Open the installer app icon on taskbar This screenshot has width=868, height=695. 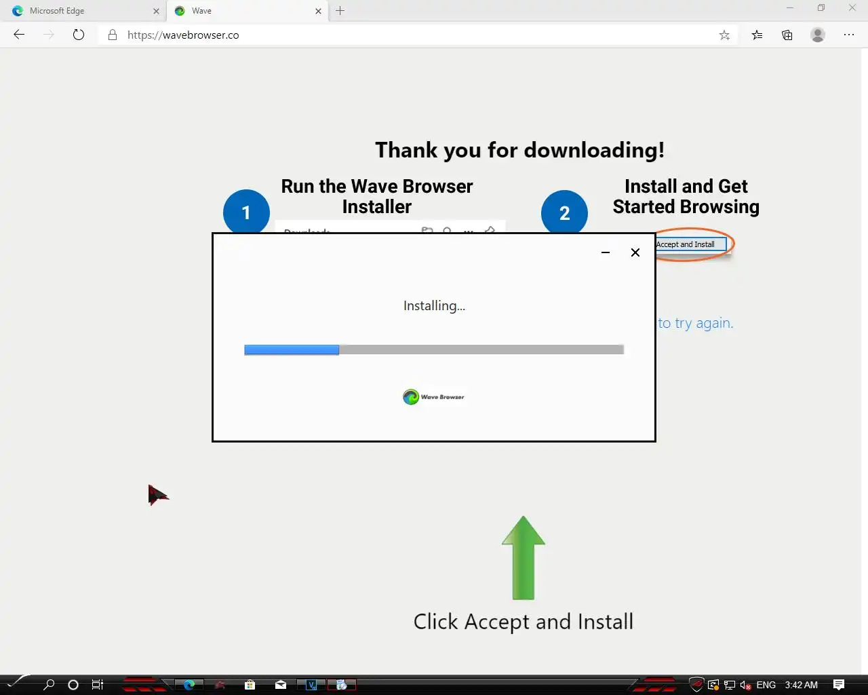pyautogui.click(x=342, y=684)
